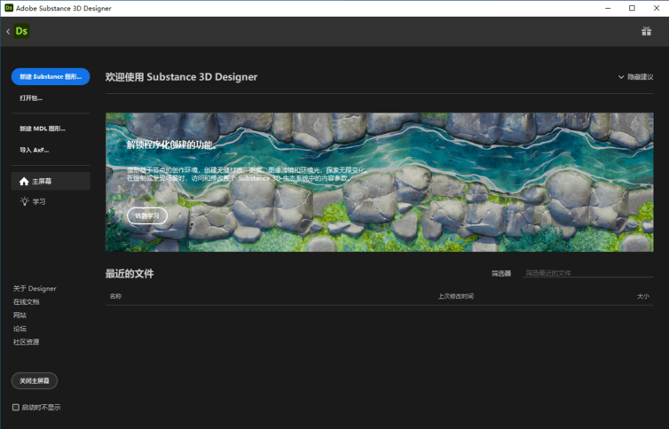Open the 网站 website link
Image resolution: width=669 pixels, height=429 pixels.
20,316
